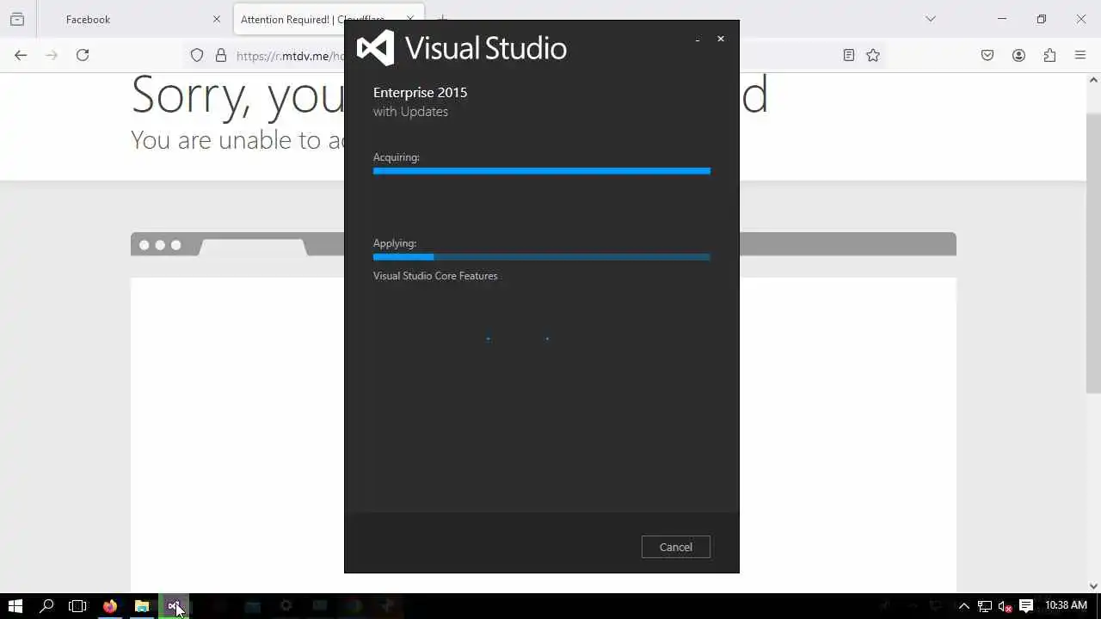The height and width of the screenshot is (619, 1101).
Task: Open the Action Center notifications icon
Action: coord(1025,606)
